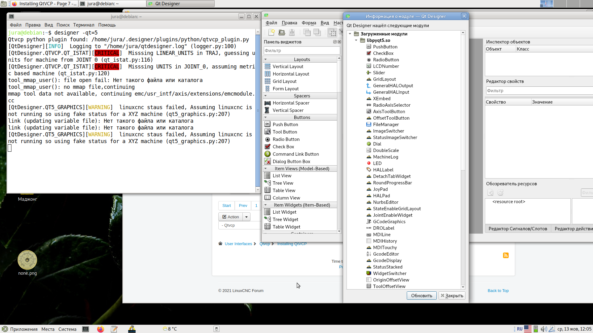Collapse the Загруженные модули tree node
This screenshot has height=333, width=593.
pyautogui.click(x=350, y=34)
